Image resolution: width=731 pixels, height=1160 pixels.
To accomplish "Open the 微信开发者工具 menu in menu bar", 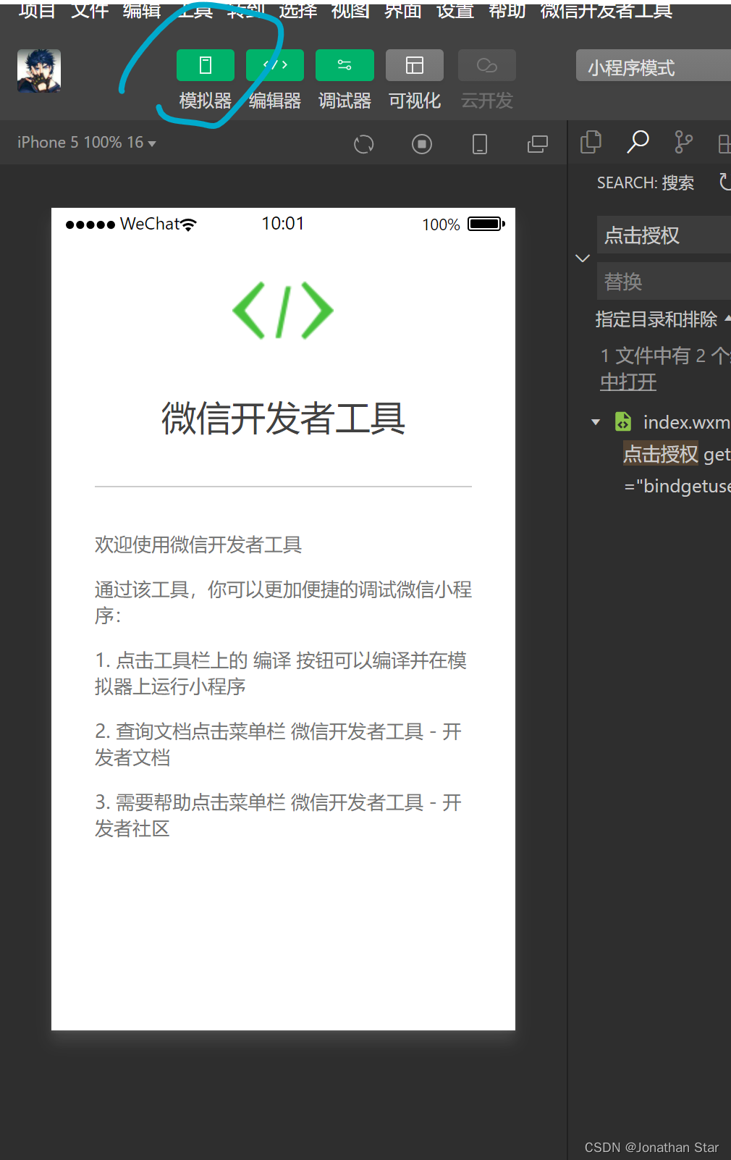I will click(x=607, y=10).
